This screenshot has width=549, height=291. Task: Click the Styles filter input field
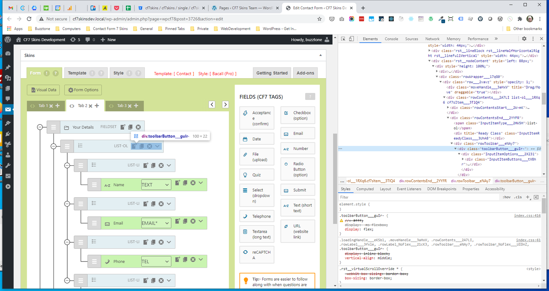[419, 197]
